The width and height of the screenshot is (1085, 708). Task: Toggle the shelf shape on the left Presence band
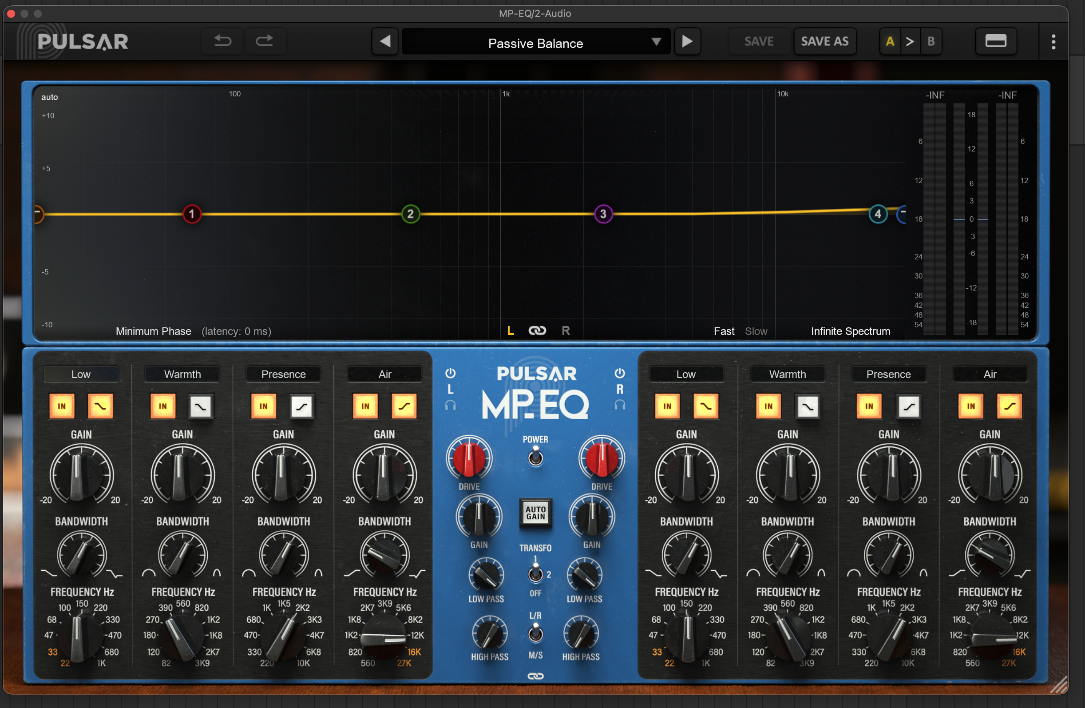click(x=302, y=406)
